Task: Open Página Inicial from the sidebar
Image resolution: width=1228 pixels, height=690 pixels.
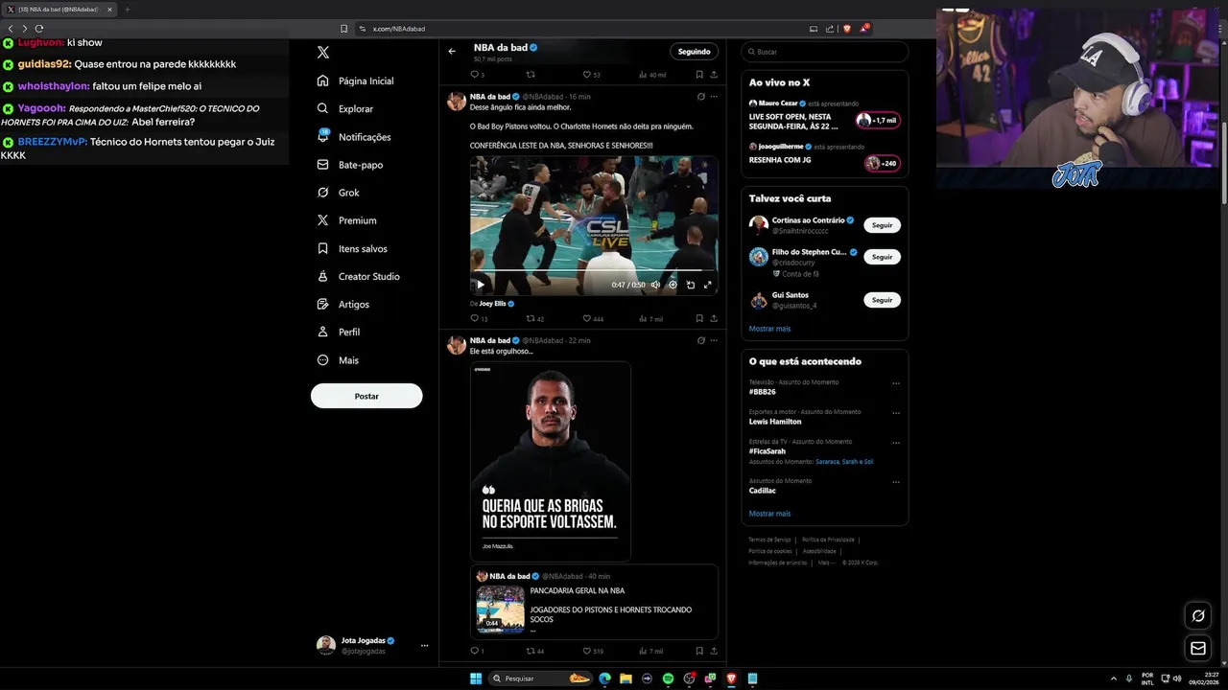Action: coord(356,81)
